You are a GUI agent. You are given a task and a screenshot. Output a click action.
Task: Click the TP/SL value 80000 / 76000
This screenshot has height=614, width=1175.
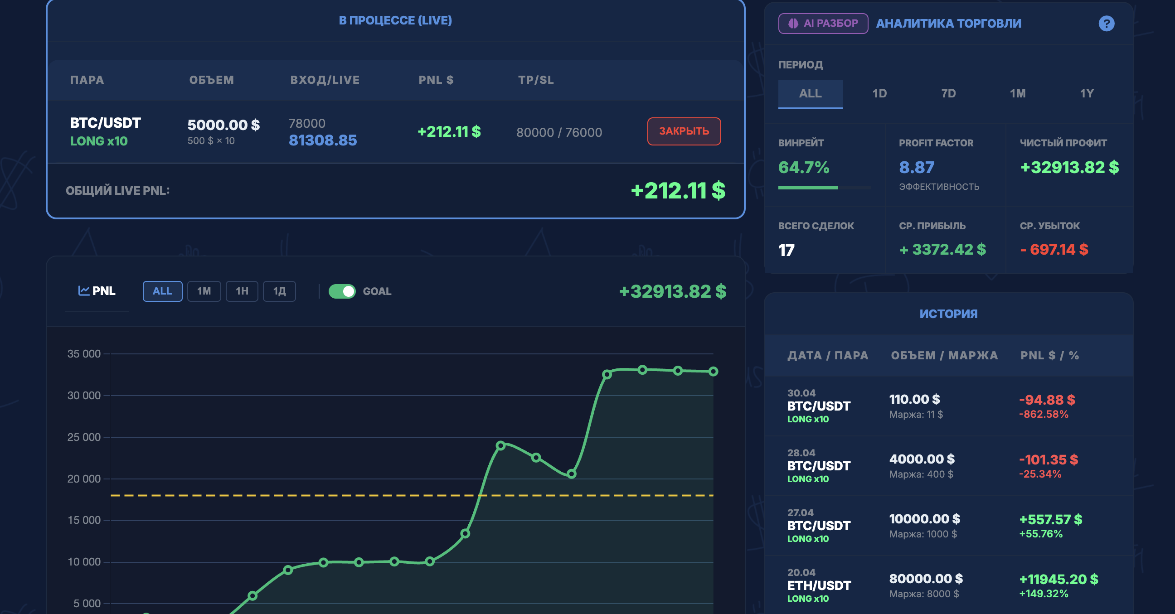click(x=559, y=133)
